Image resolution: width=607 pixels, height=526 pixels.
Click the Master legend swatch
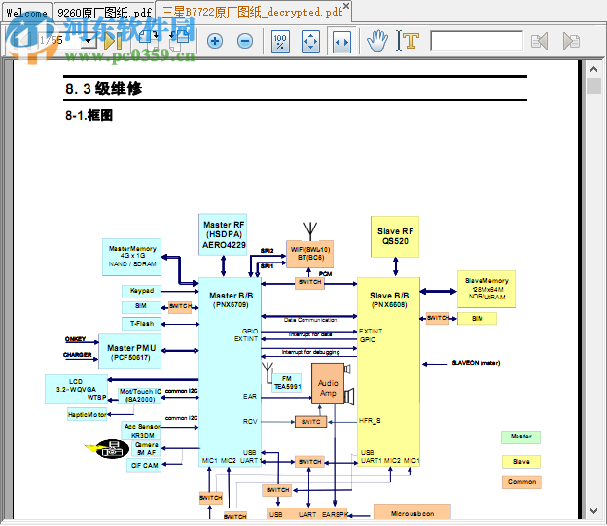pyautogui.click(x=520, y=437)
